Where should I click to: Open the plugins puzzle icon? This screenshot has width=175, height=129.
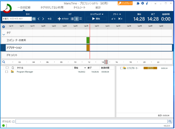pos(138,3)
